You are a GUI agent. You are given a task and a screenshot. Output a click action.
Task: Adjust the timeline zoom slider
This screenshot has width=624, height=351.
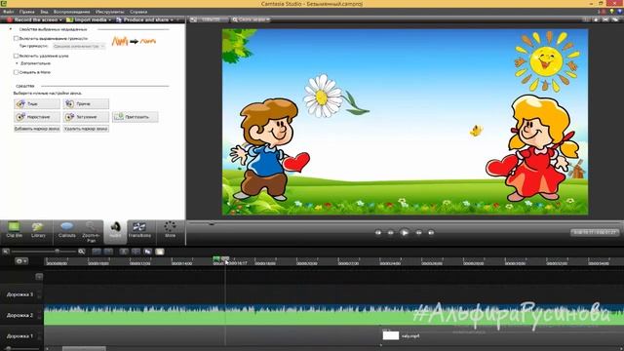pos(57,252)
